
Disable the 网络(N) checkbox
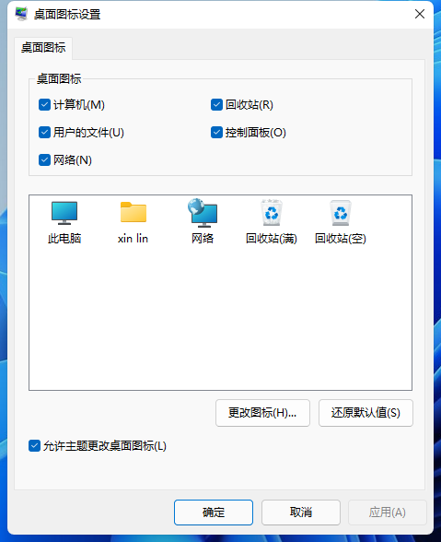(44, 160)
